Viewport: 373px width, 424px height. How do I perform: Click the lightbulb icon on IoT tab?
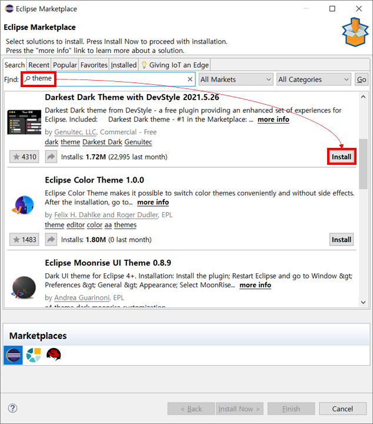coord(144,65)
